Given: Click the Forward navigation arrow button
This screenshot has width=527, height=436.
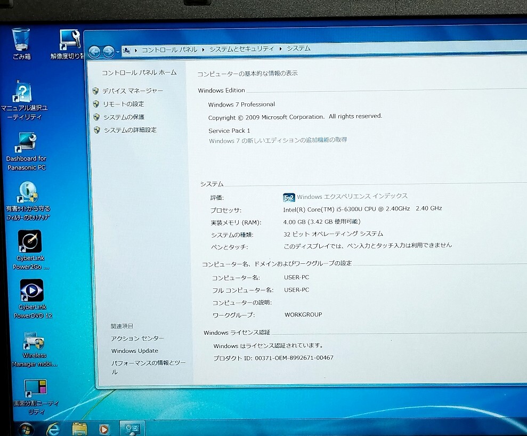Looking at the screenshot, I should point(108,51).
